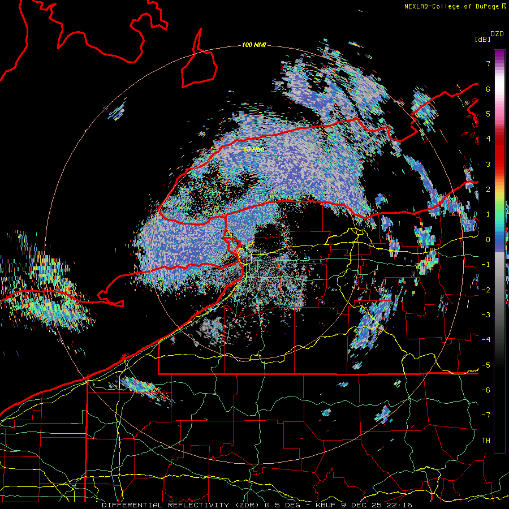Click the 5 value on color scale
Screen dimensions: 509x509
(488, 114)
